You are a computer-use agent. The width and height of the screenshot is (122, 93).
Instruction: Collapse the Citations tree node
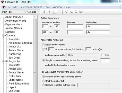tap(3, 36)
